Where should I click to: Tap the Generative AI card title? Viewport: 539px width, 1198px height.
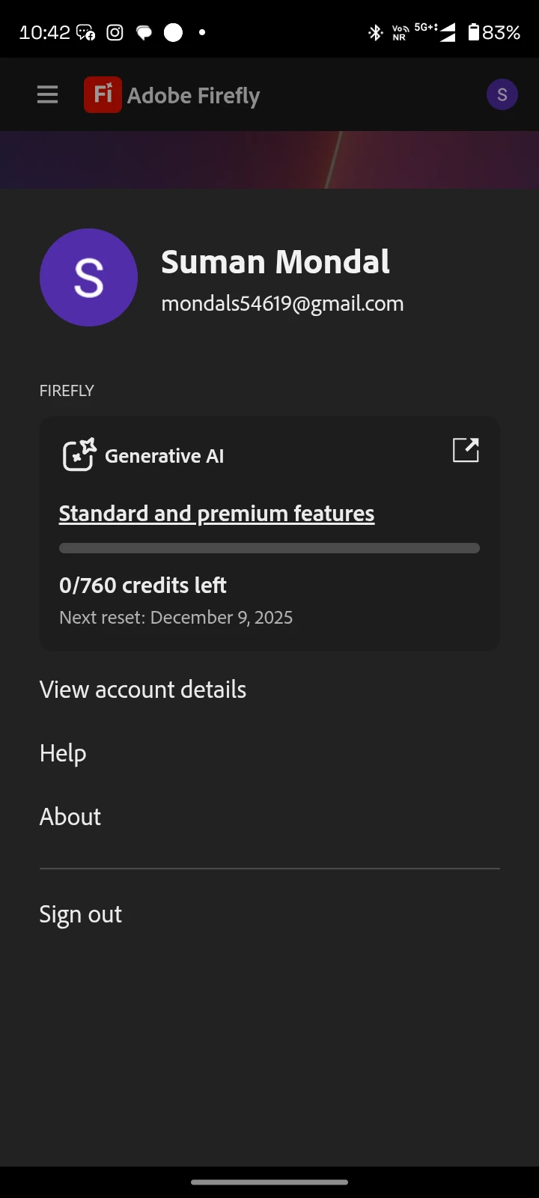[x=165, y=456]
